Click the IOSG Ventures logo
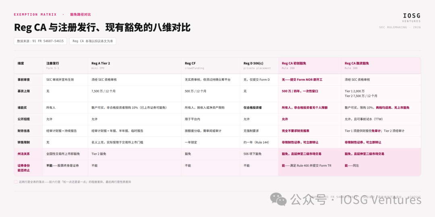The image size is (435, 217). (411, 18)
